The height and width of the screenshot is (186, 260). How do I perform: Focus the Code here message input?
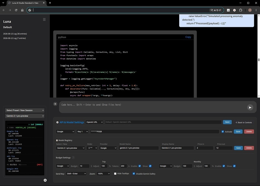(153, 107)
